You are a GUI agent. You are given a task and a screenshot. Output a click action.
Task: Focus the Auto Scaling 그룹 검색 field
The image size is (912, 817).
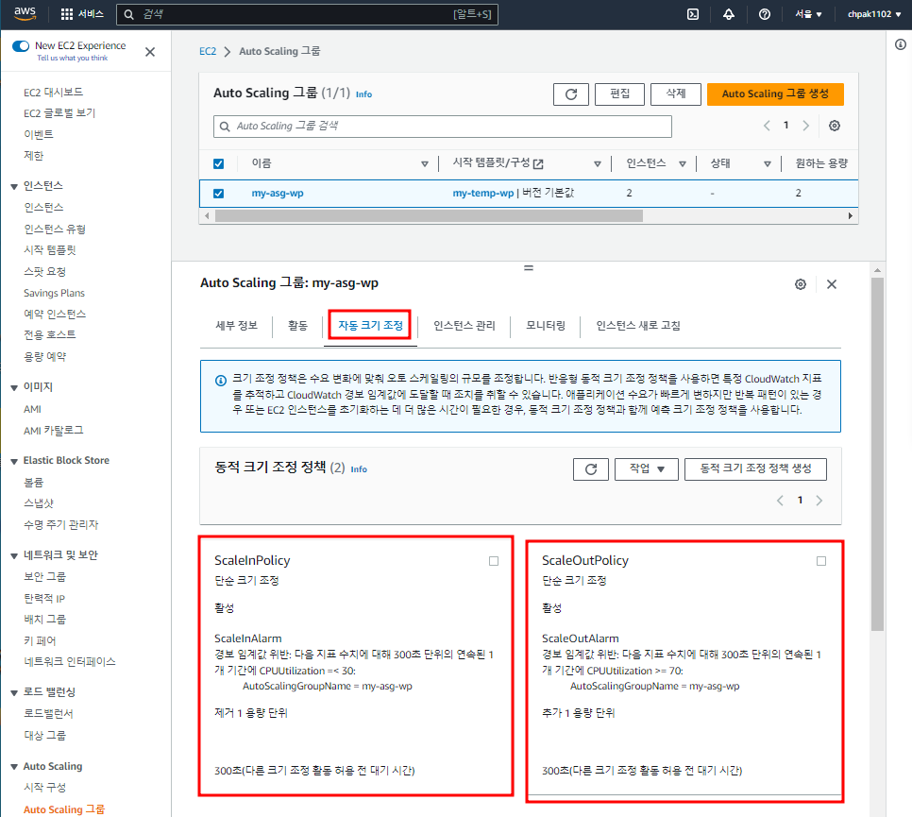443,127
